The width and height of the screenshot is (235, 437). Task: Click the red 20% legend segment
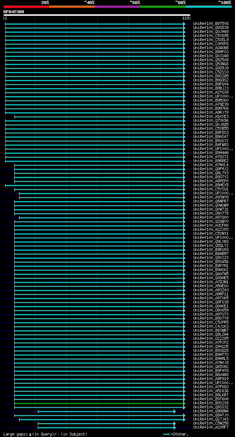tap(26, 6)
